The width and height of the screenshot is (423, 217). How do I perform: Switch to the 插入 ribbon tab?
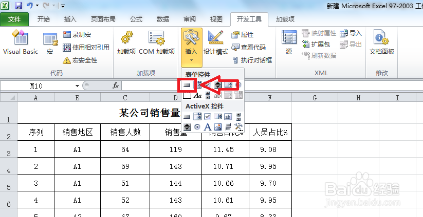tap(70, 19)
